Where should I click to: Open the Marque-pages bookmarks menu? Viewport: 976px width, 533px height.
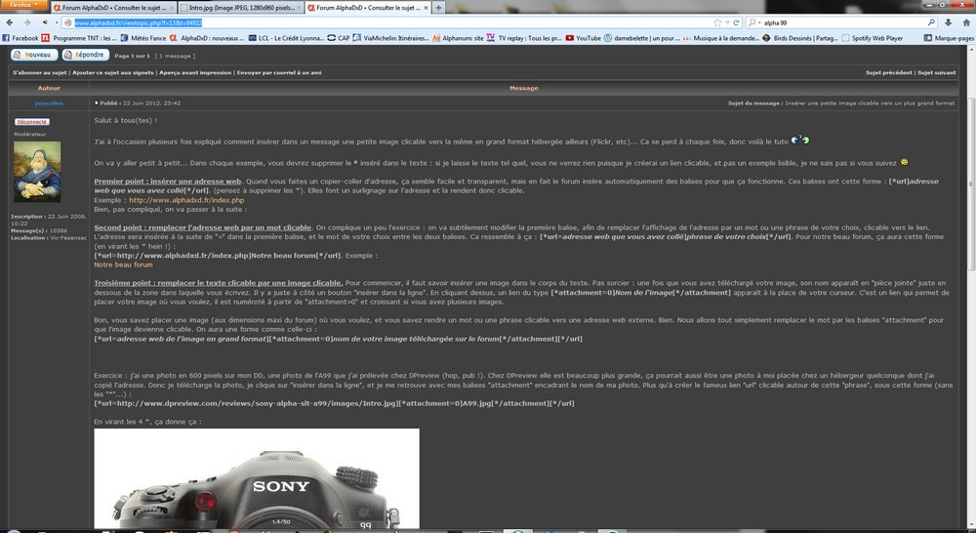point(950,38)
